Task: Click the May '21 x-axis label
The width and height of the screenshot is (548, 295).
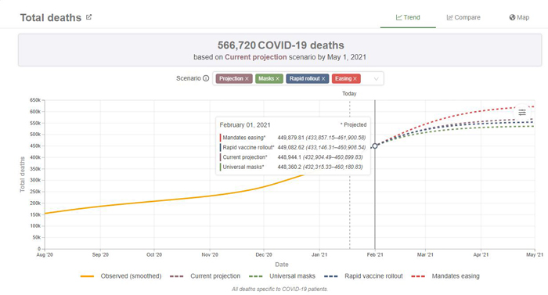Action: (x=535, y=255)
